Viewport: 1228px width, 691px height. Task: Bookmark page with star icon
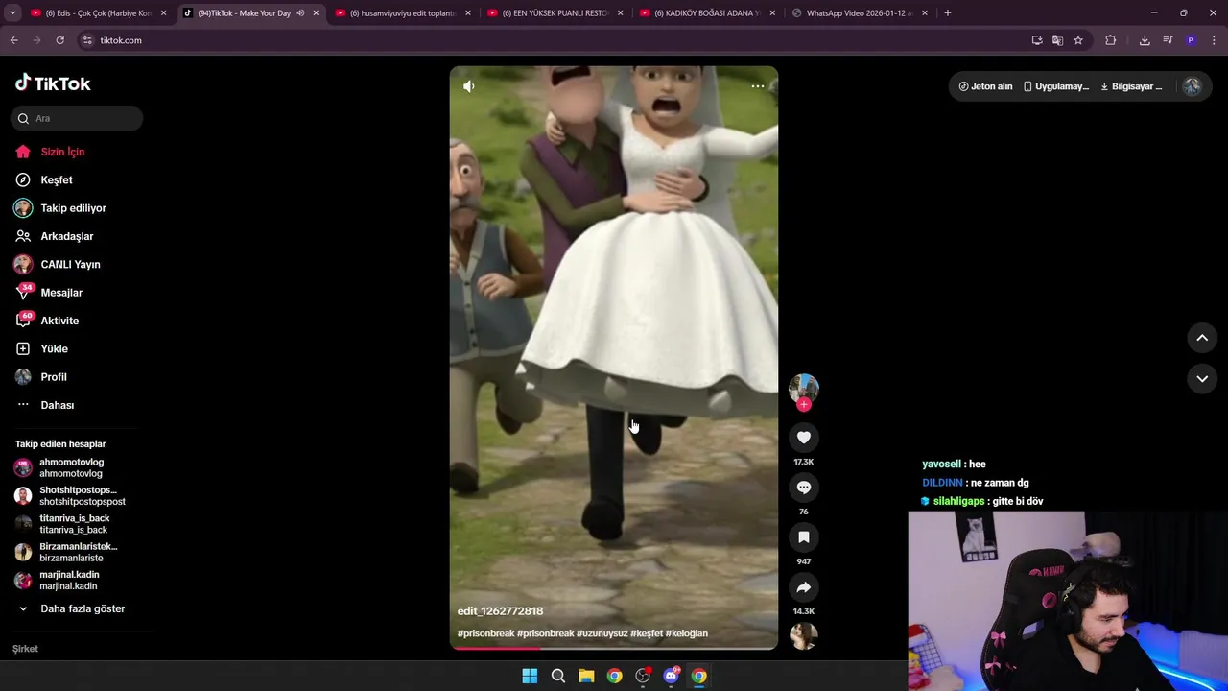[x=1078, y=40]
